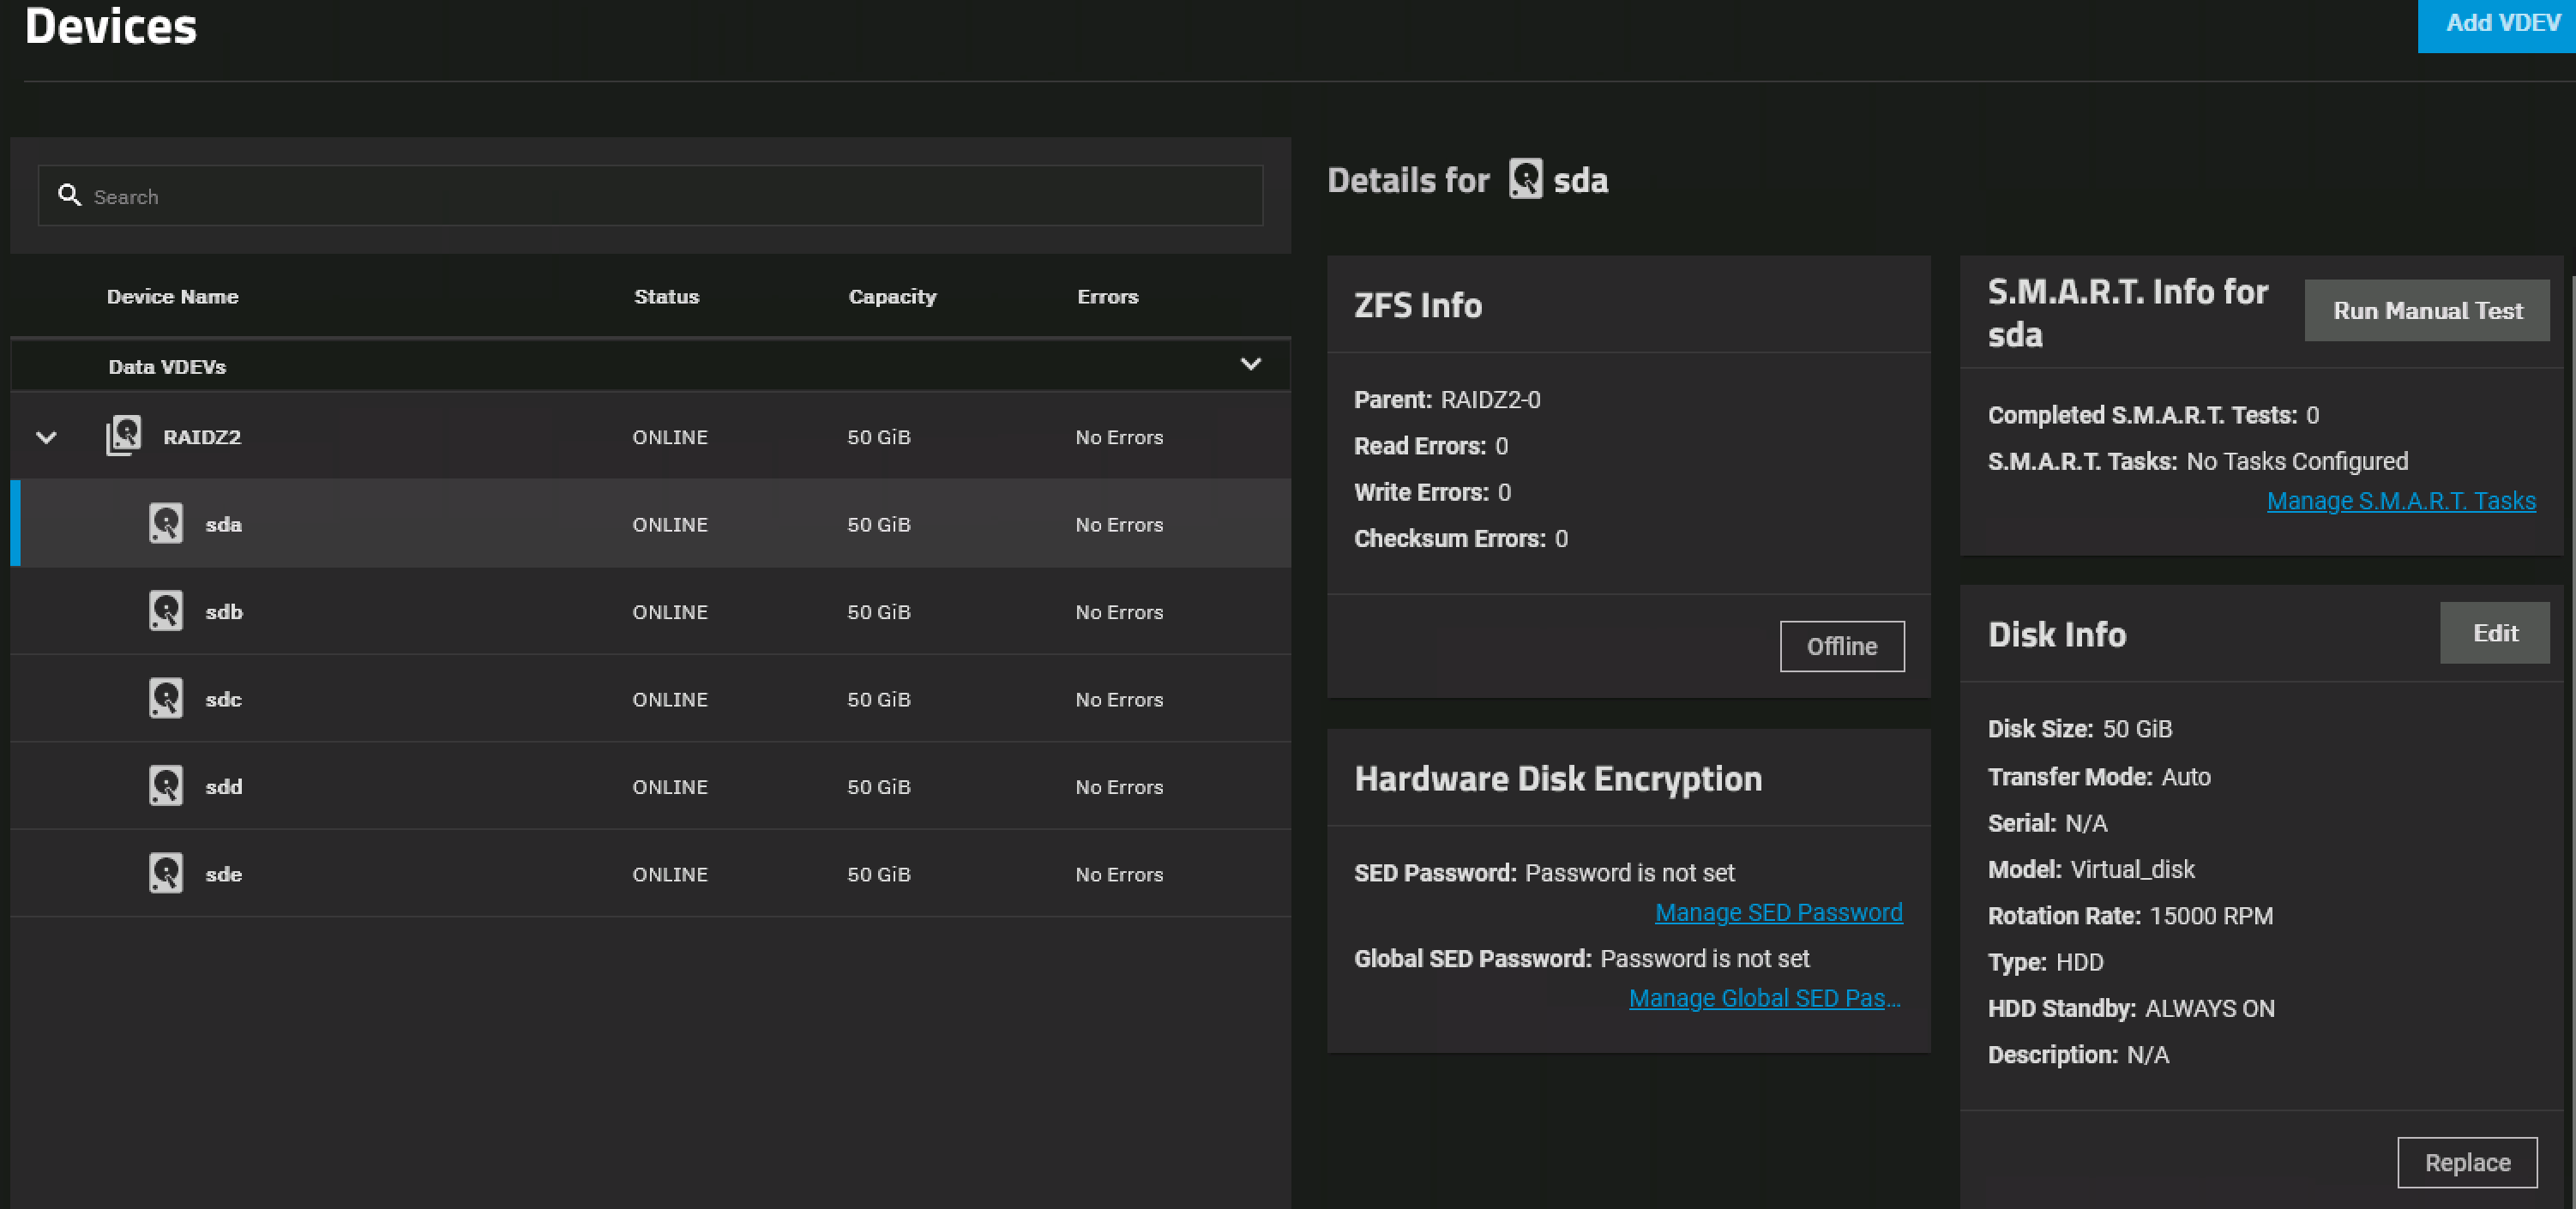The width and height of the screenshot is (2576, 1209).
Task: Click the sda disk icon in list
Action: (x=166, y=523)
